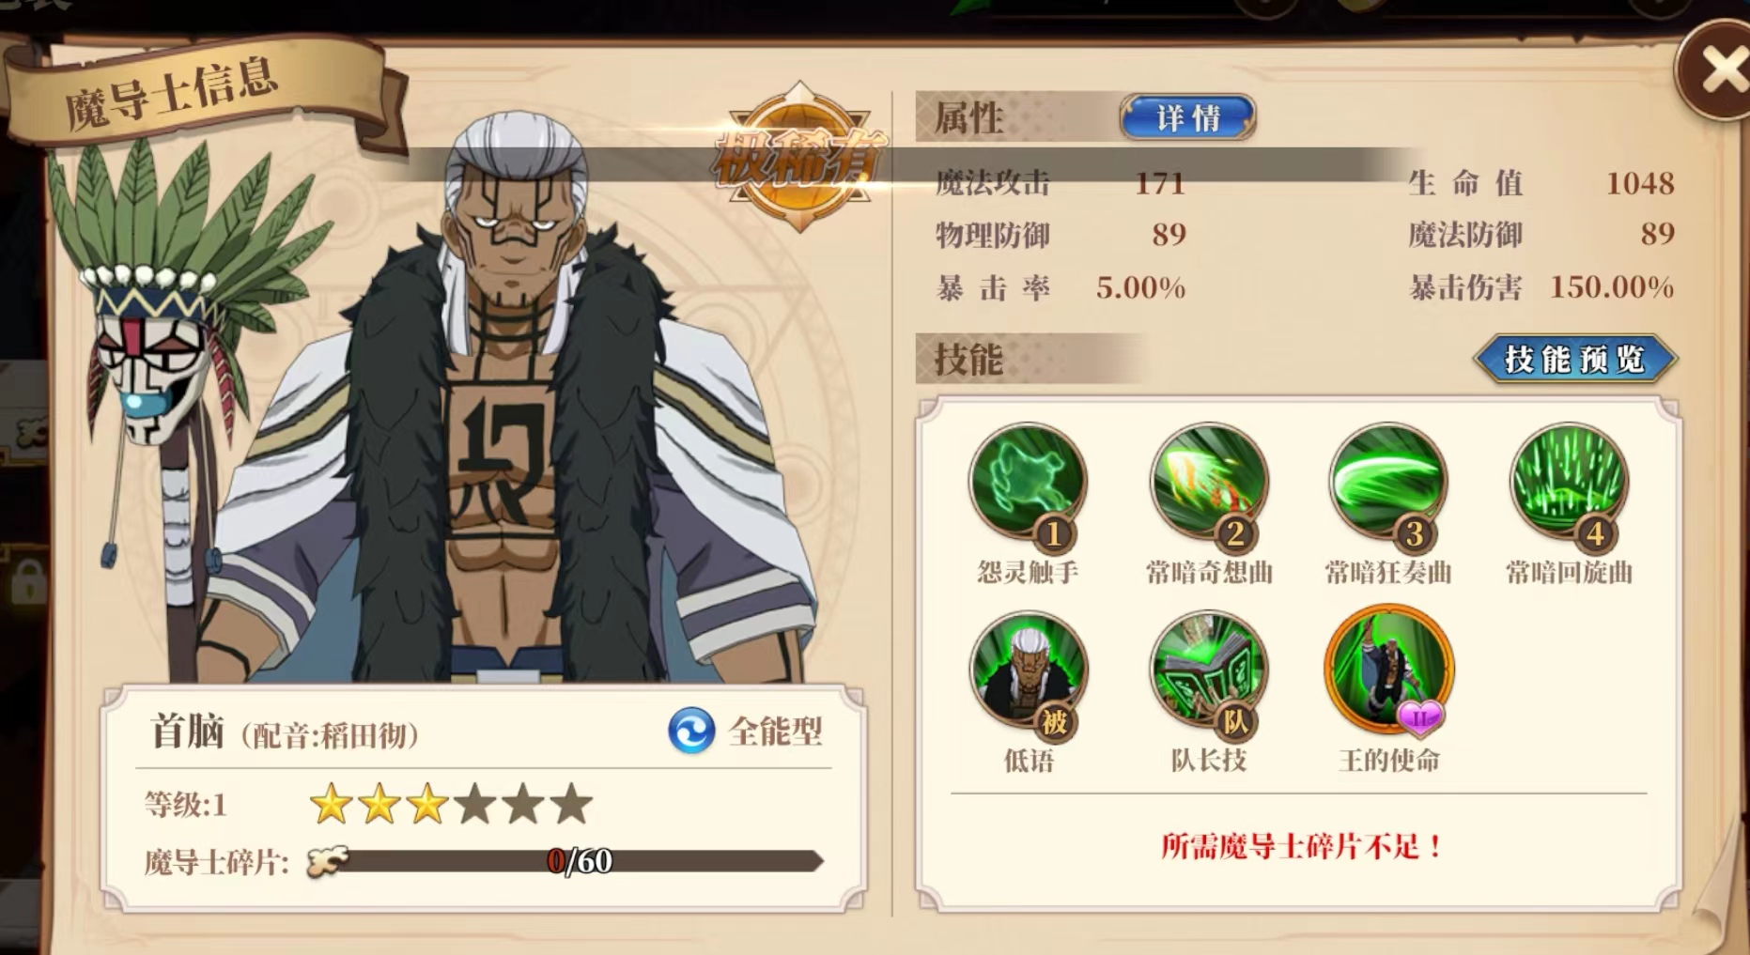This screenshot has width=1750, height=955.
Task: Click the 详情 attribute details button
Action: [x=1188, y=117]
